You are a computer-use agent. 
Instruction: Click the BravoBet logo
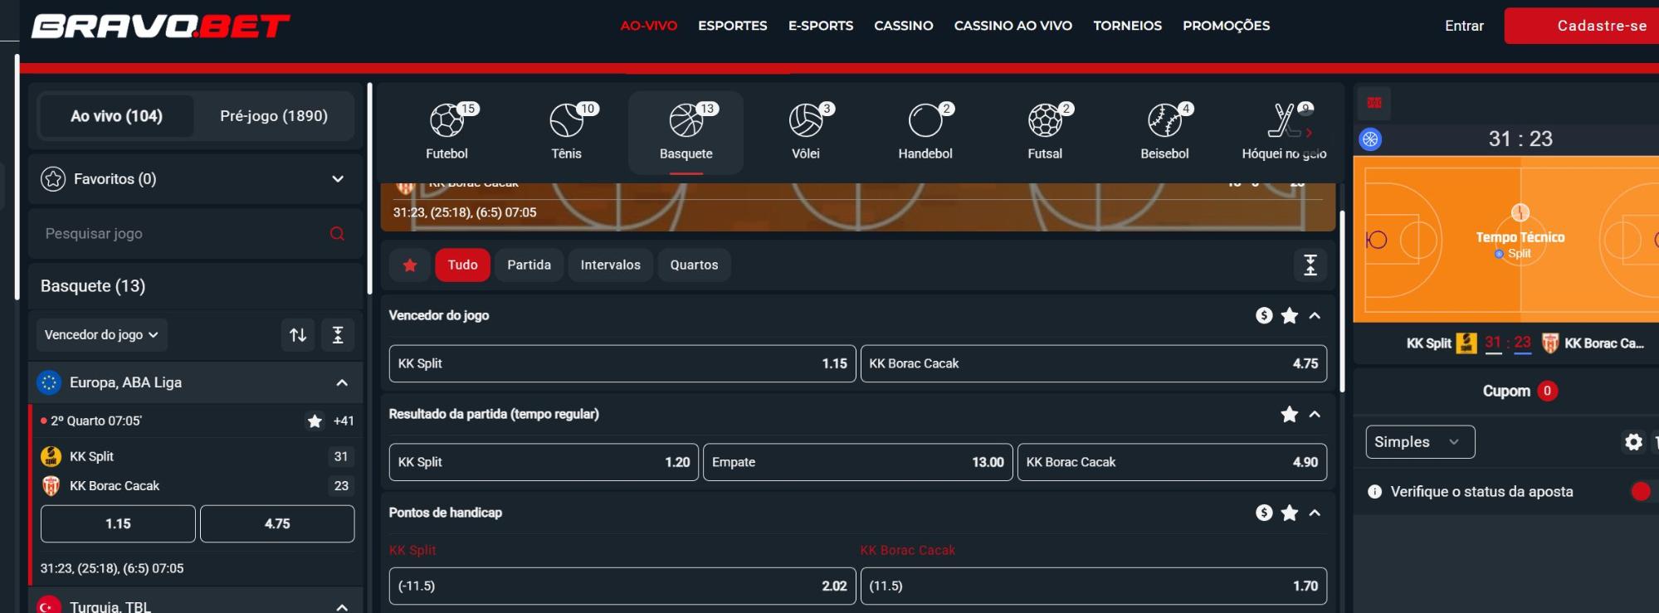point(160,26)
